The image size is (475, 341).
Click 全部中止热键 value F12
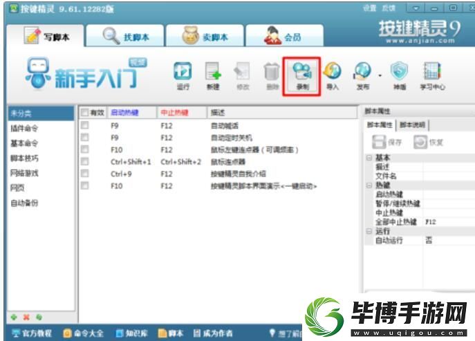coord(431,222)
